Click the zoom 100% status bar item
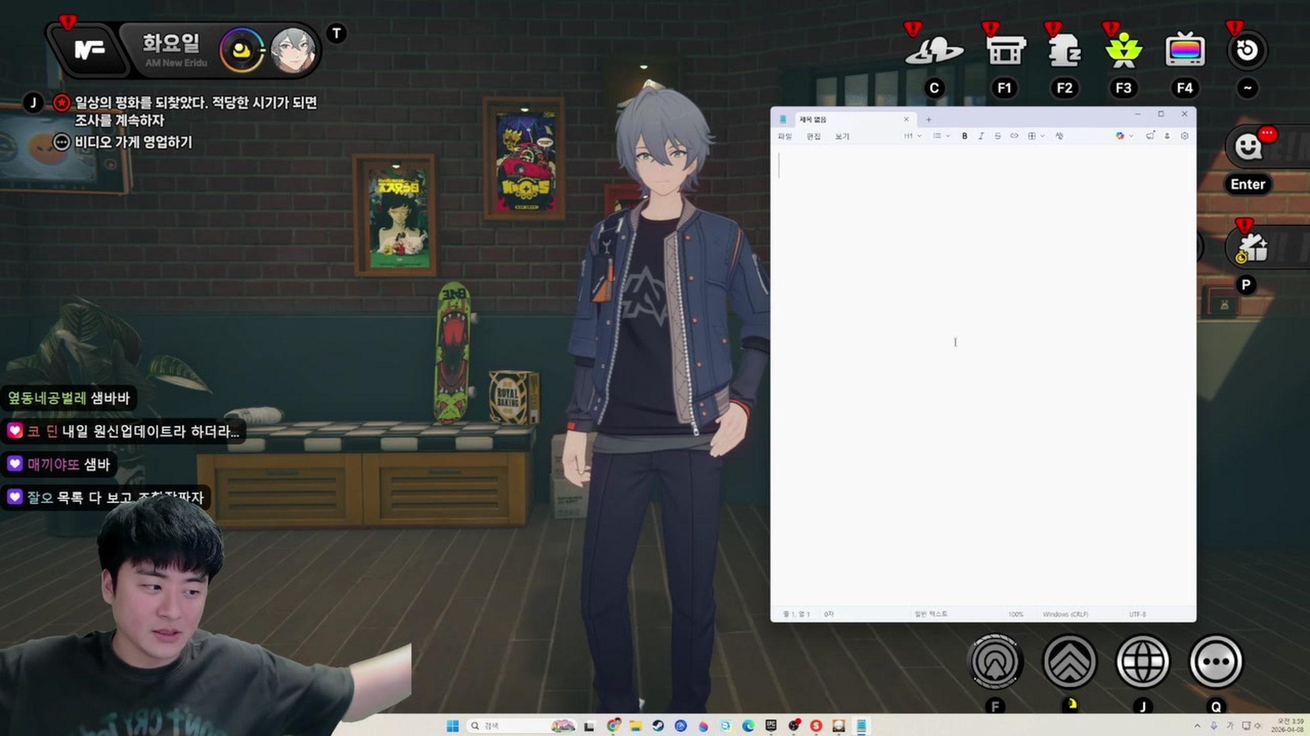Image resolution: width=1310 pixels, height=736 pixels. pyautogui.click(x=1016, y=614)
